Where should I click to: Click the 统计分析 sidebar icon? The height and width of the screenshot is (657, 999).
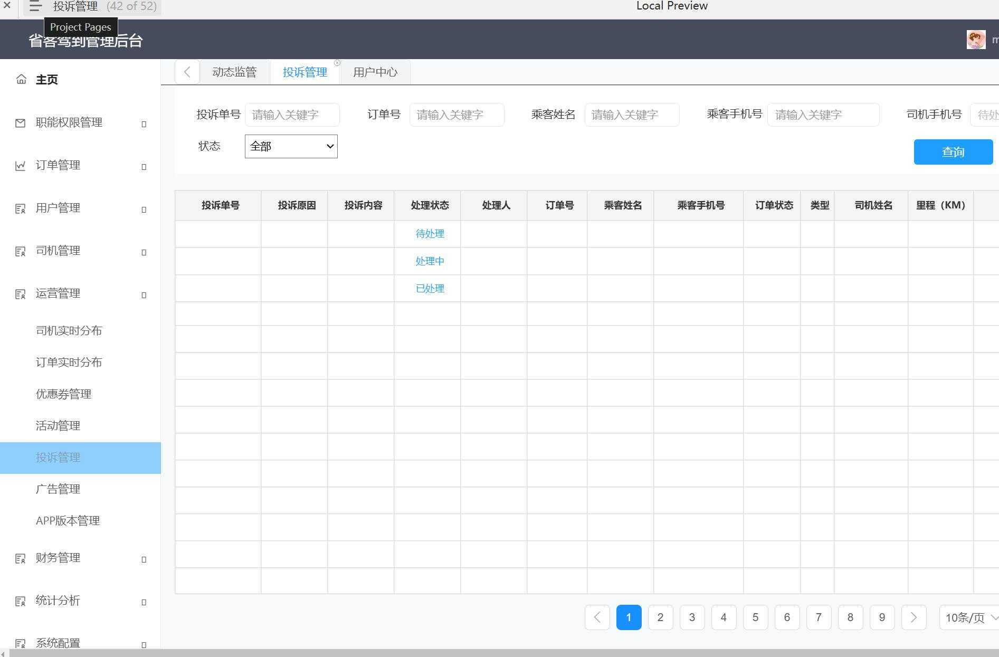point(21,601)
